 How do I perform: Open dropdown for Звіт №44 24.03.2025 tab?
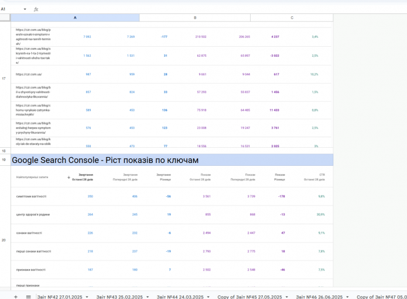point(208,297)
